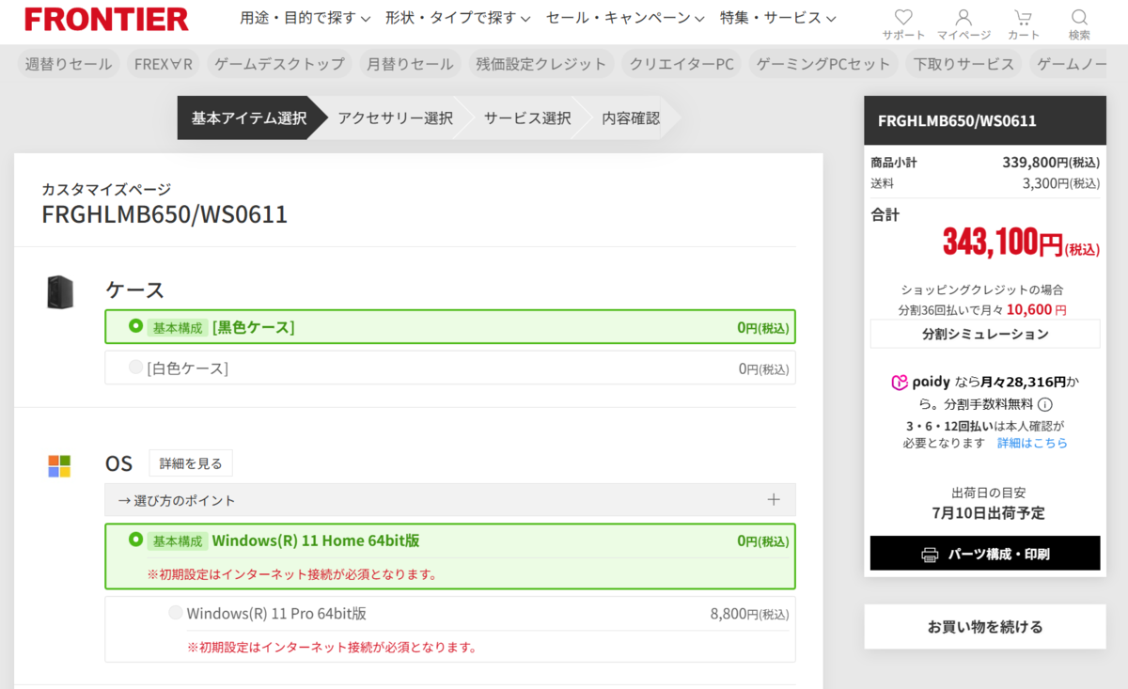Click the Windows logo next to OS

[x=59, y=465]
